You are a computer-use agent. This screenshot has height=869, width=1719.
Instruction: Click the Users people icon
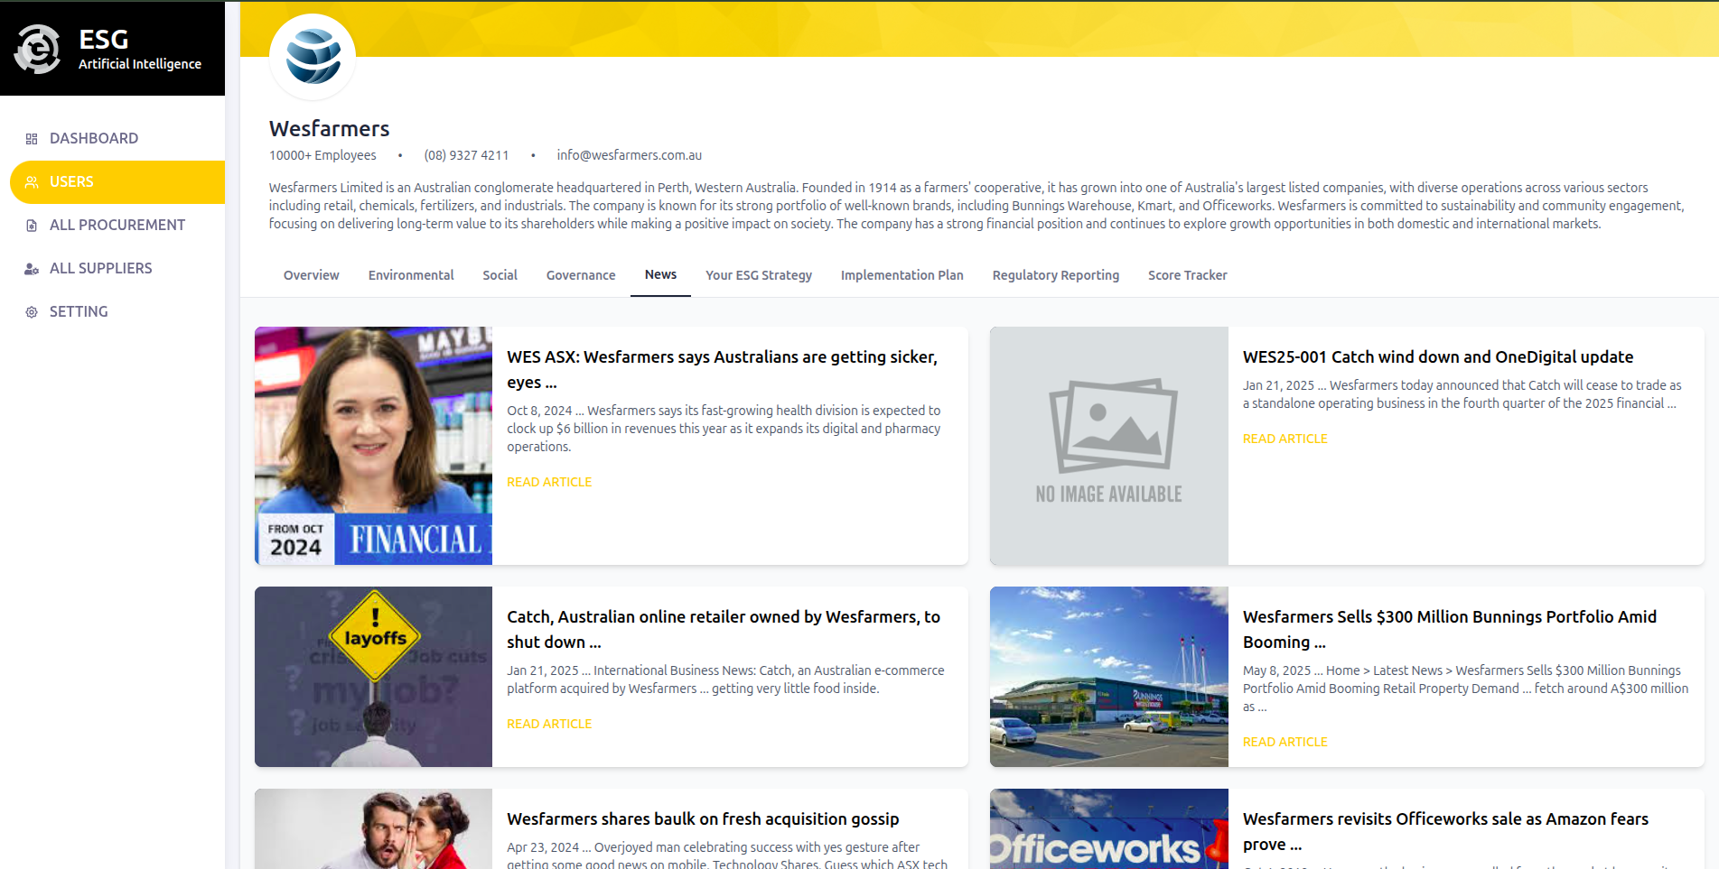click(32, 182)
